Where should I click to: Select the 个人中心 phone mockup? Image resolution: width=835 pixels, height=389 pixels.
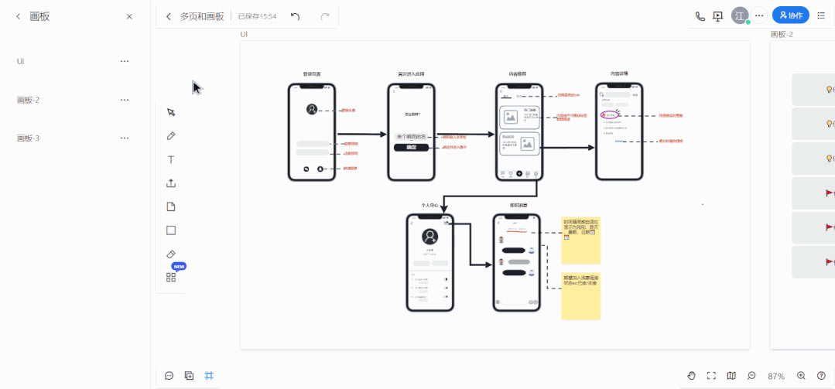(429, 262)
